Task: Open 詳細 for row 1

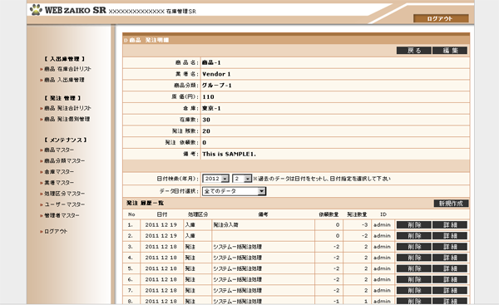Action: point(450,225)
